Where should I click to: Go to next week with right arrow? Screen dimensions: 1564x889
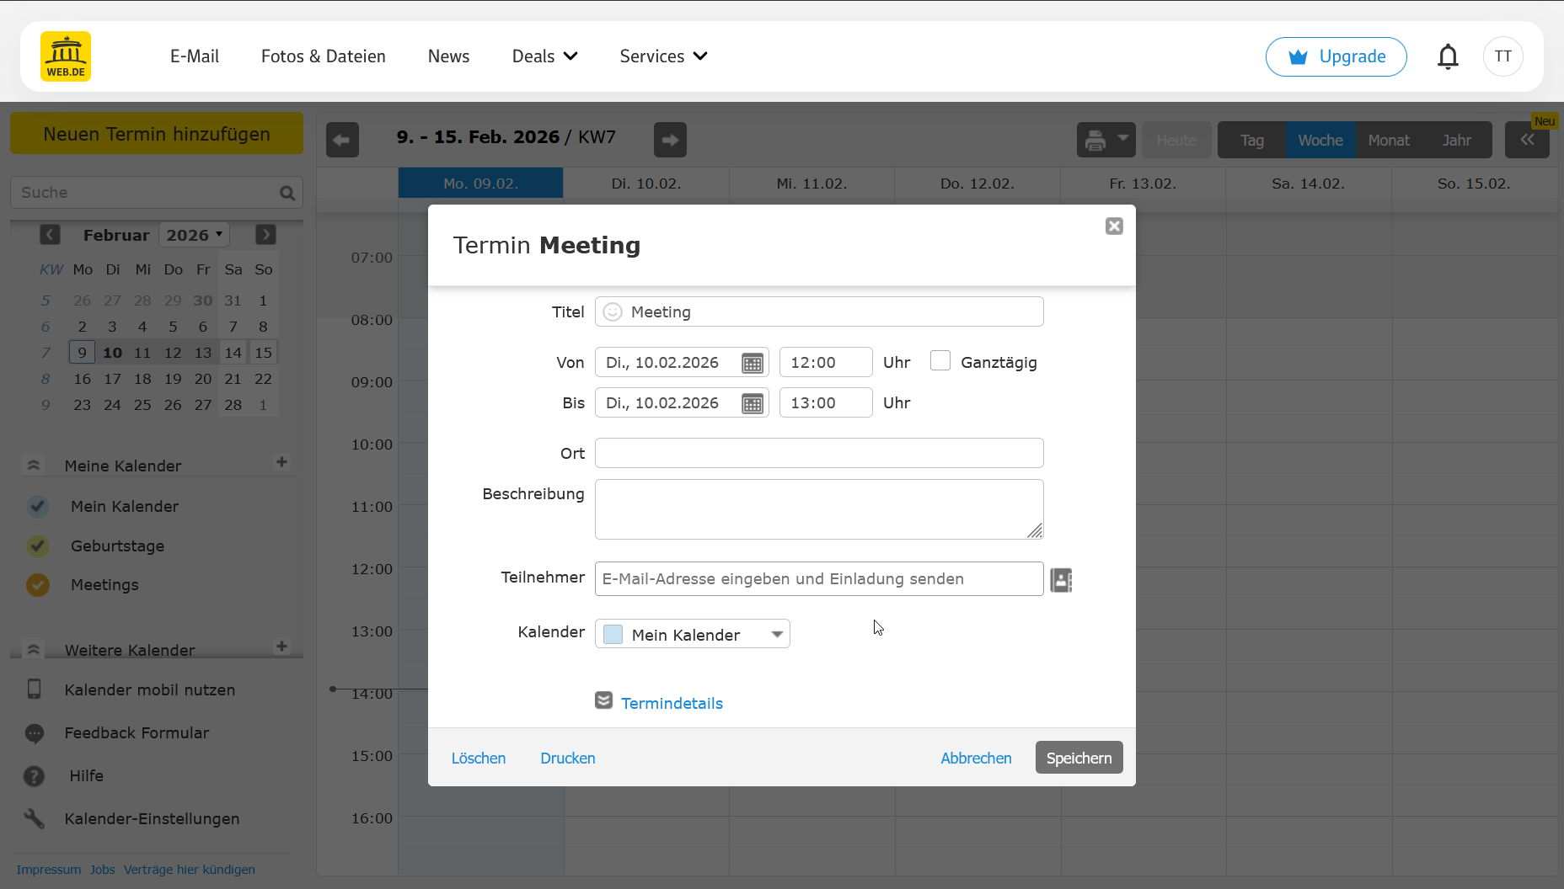(x=670, y=140)
